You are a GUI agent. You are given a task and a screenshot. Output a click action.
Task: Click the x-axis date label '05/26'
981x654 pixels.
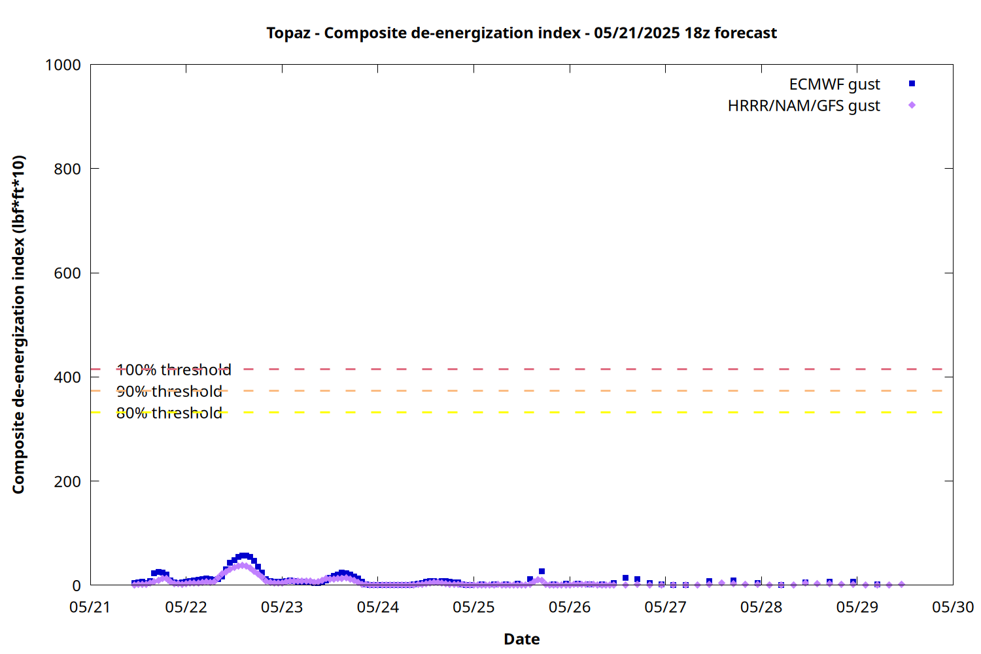point(570,607)
